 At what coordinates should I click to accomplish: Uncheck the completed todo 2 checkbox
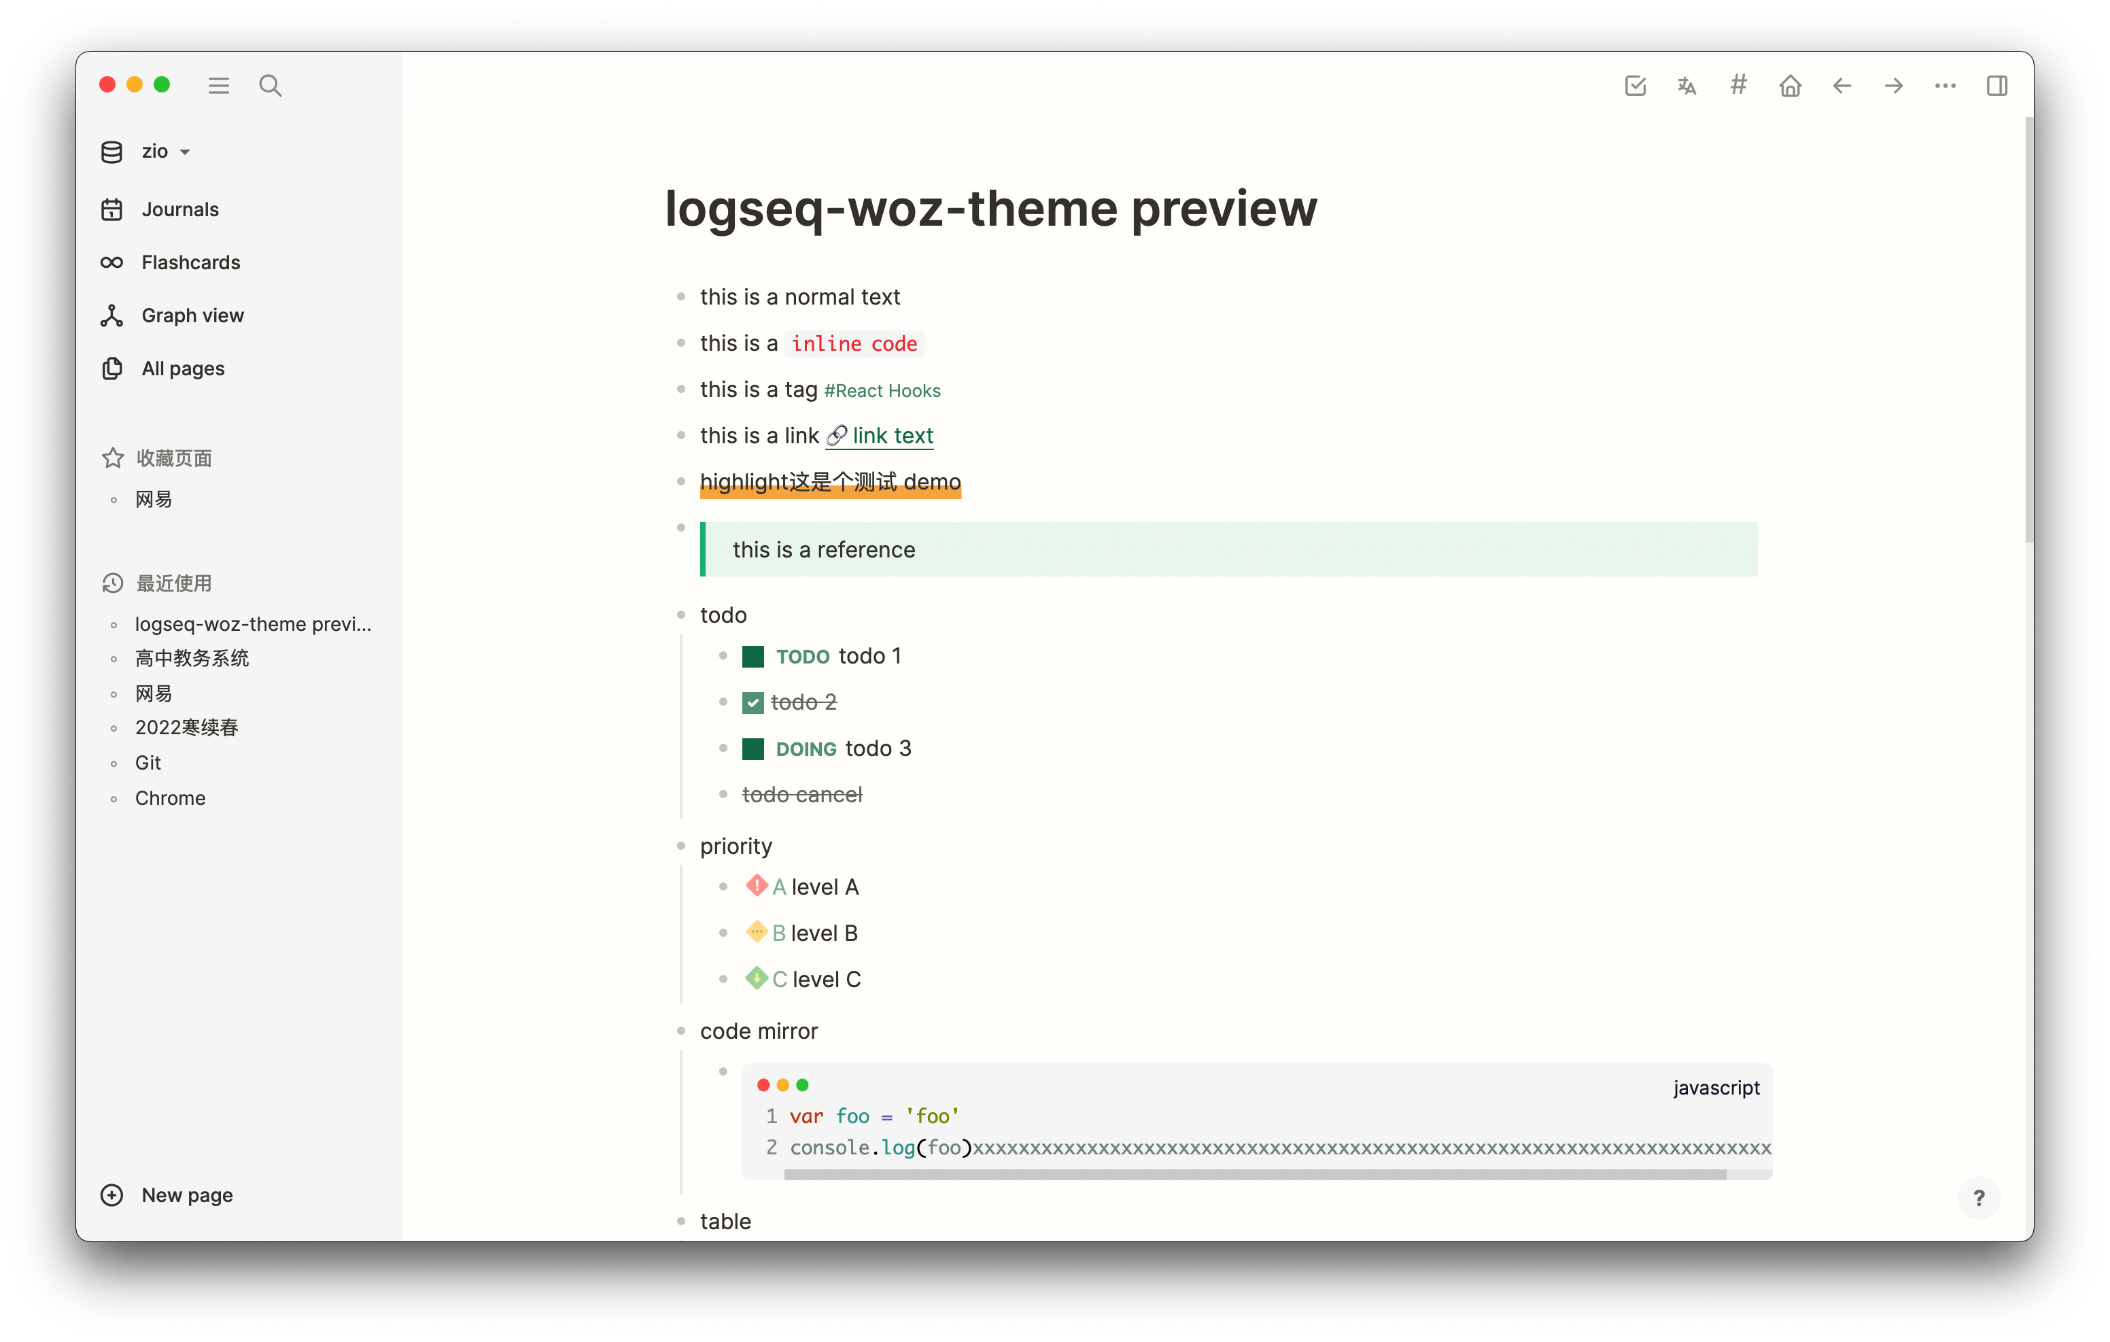coord(753,703)
